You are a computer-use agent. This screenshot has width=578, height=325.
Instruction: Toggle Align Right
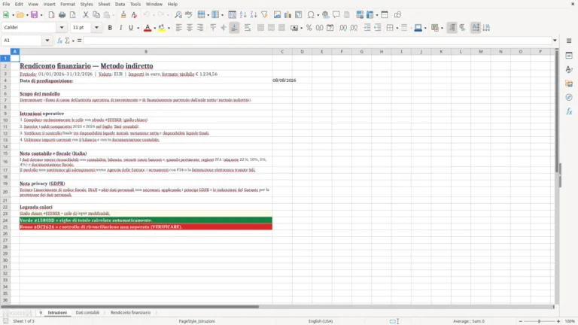pyautogui.click(x=200, y=28)
